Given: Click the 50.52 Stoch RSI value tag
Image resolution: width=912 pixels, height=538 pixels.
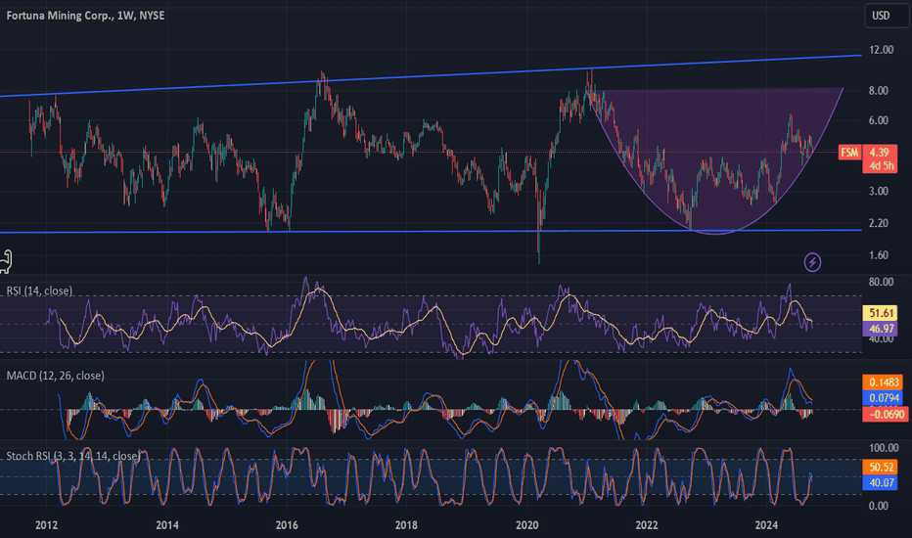Looking at the screenshot, I should point(881,467).
